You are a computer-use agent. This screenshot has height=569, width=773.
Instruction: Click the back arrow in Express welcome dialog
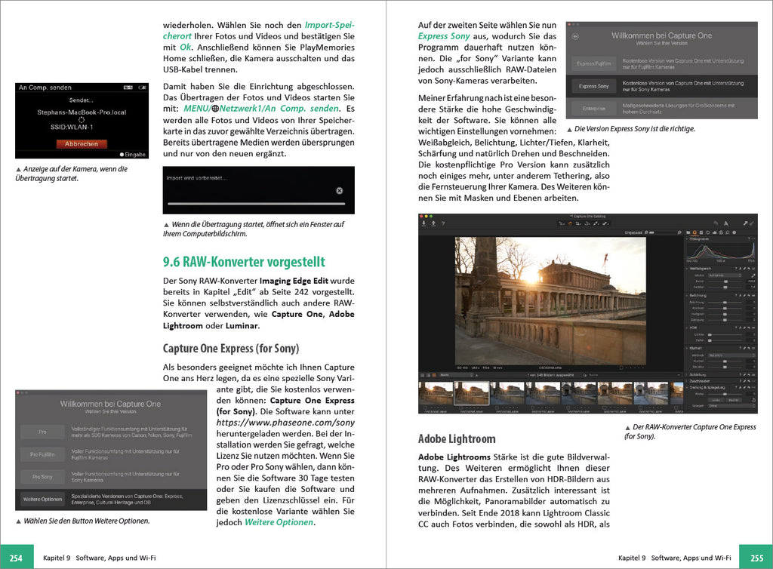pyautogui.click(x=575, y=35)
